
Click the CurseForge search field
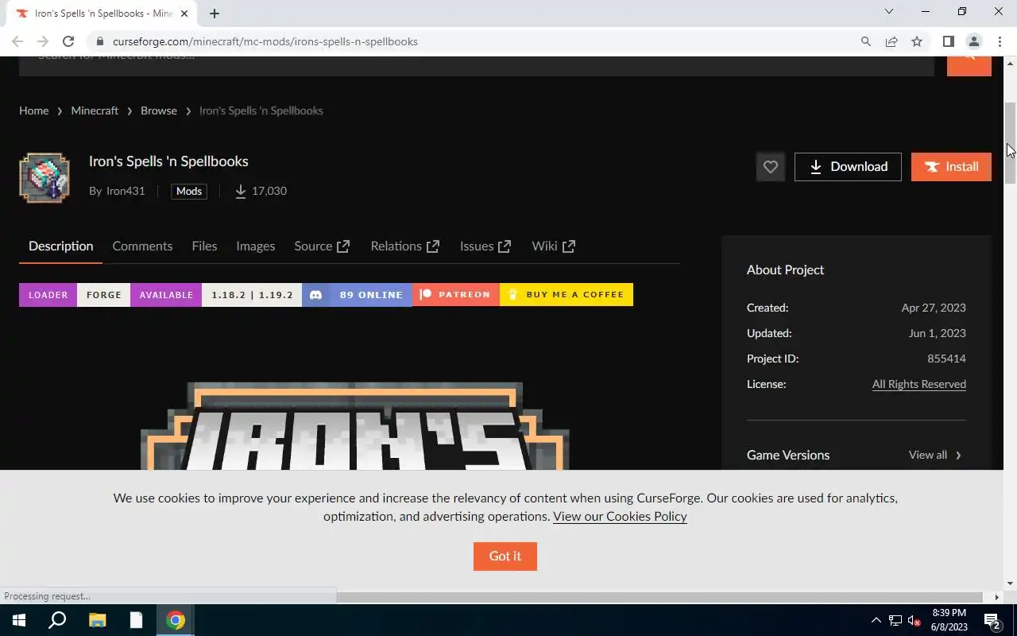(477, 65)
